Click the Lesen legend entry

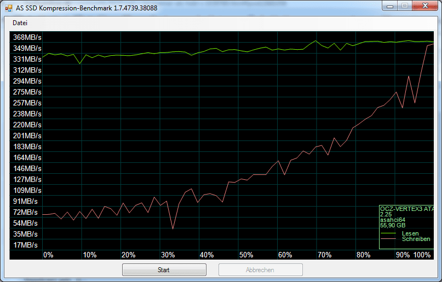(x=410, y=234)
